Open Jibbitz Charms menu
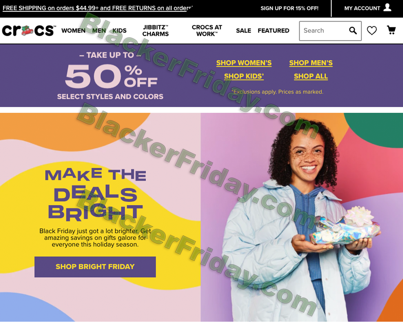Screen dimensions: 403x325 click(156, 31)
